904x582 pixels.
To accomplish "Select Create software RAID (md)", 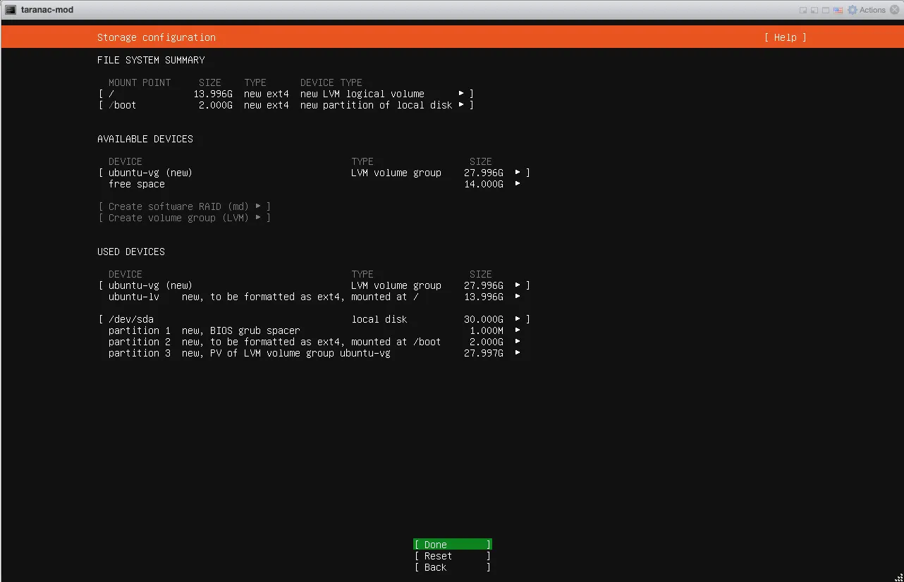I will click(185, 206).
